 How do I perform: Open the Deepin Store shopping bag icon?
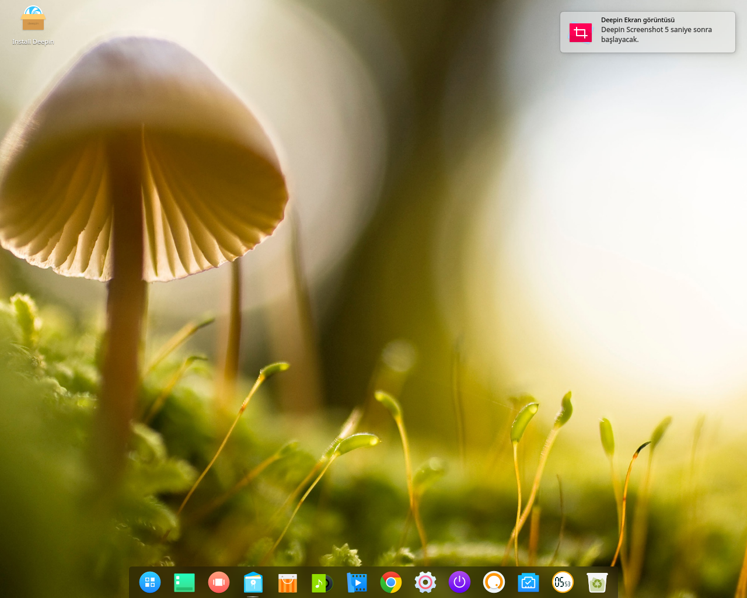click(x=288, y=582)
